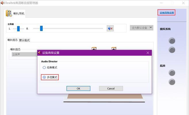Click the 设备高级设置 dialog title icon

pyautogui.click(x=39, y=53)
